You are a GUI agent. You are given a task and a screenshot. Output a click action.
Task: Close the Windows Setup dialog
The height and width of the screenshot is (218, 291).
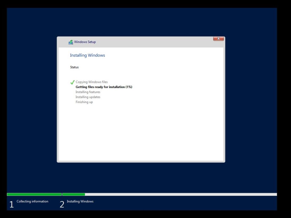point(218,39)
